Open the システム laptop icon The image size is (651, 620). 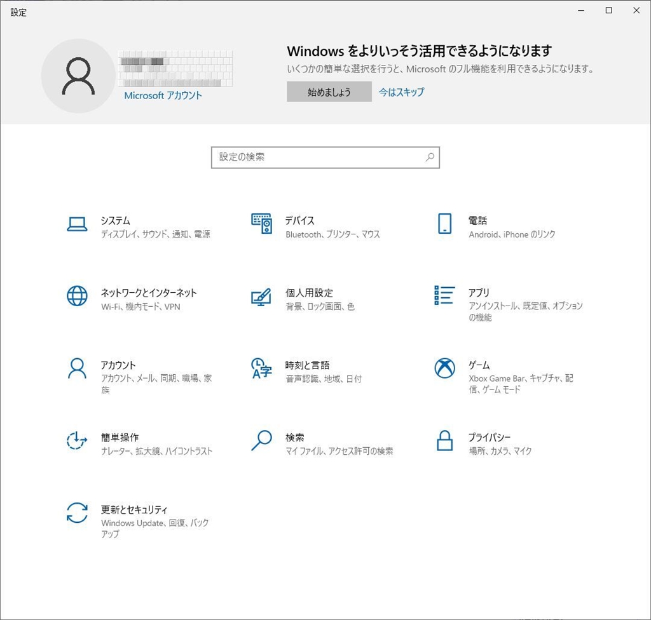point(77,224)
